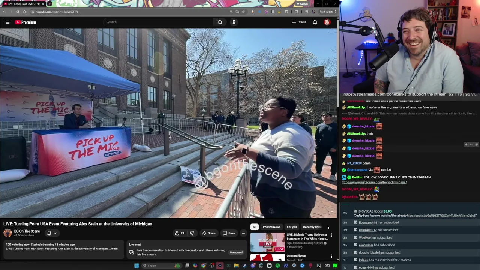The image size is (480, 270).
Task: Dislike the livestream video
Action: [192, 233]
